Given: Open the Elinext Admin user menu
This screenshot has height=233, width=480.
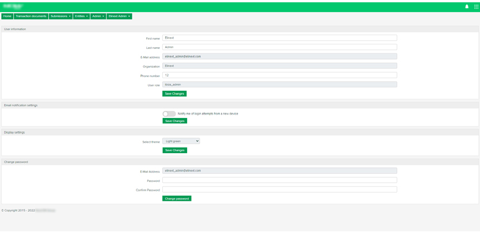Looking at the screenshot, I should coord(119,16).
